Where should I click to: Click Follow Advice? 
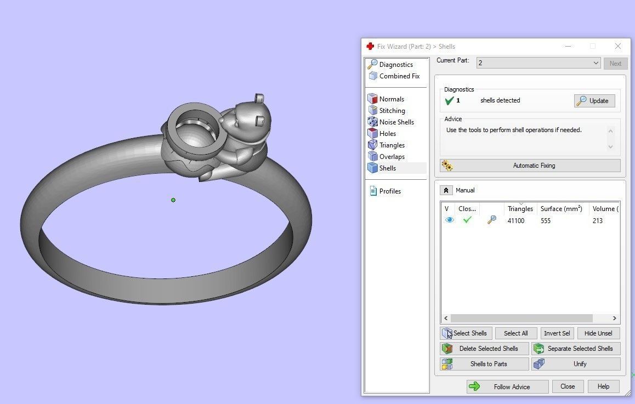click(x=507, y=386)
